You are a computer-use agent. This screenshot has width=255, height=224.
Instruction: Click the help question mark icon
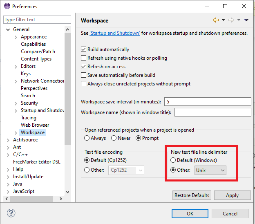(11, 213)
